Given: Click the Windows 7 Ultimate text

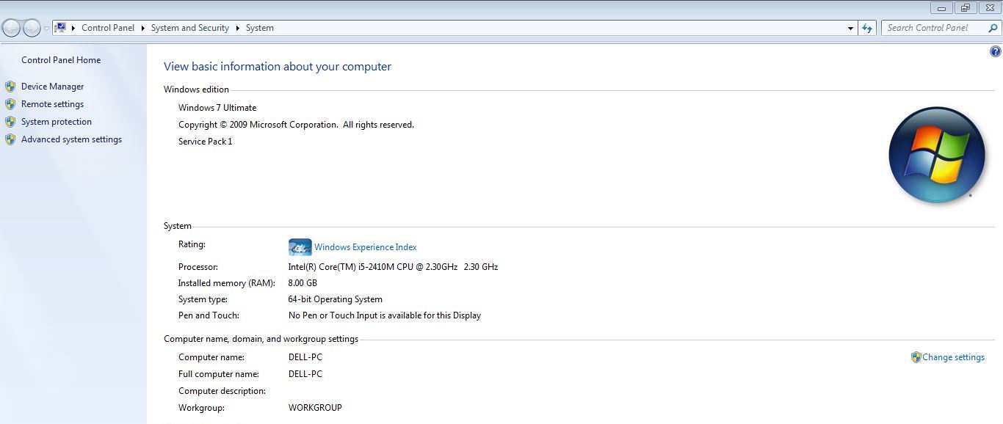Looking at the screenshot, I should pos(217,108).
